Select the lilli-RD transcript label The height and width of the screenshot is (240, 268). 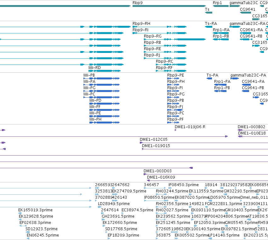pyautogui.click(x=94, y=67)
